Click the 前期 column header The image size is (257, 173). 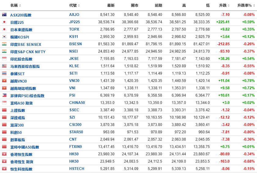158,6
